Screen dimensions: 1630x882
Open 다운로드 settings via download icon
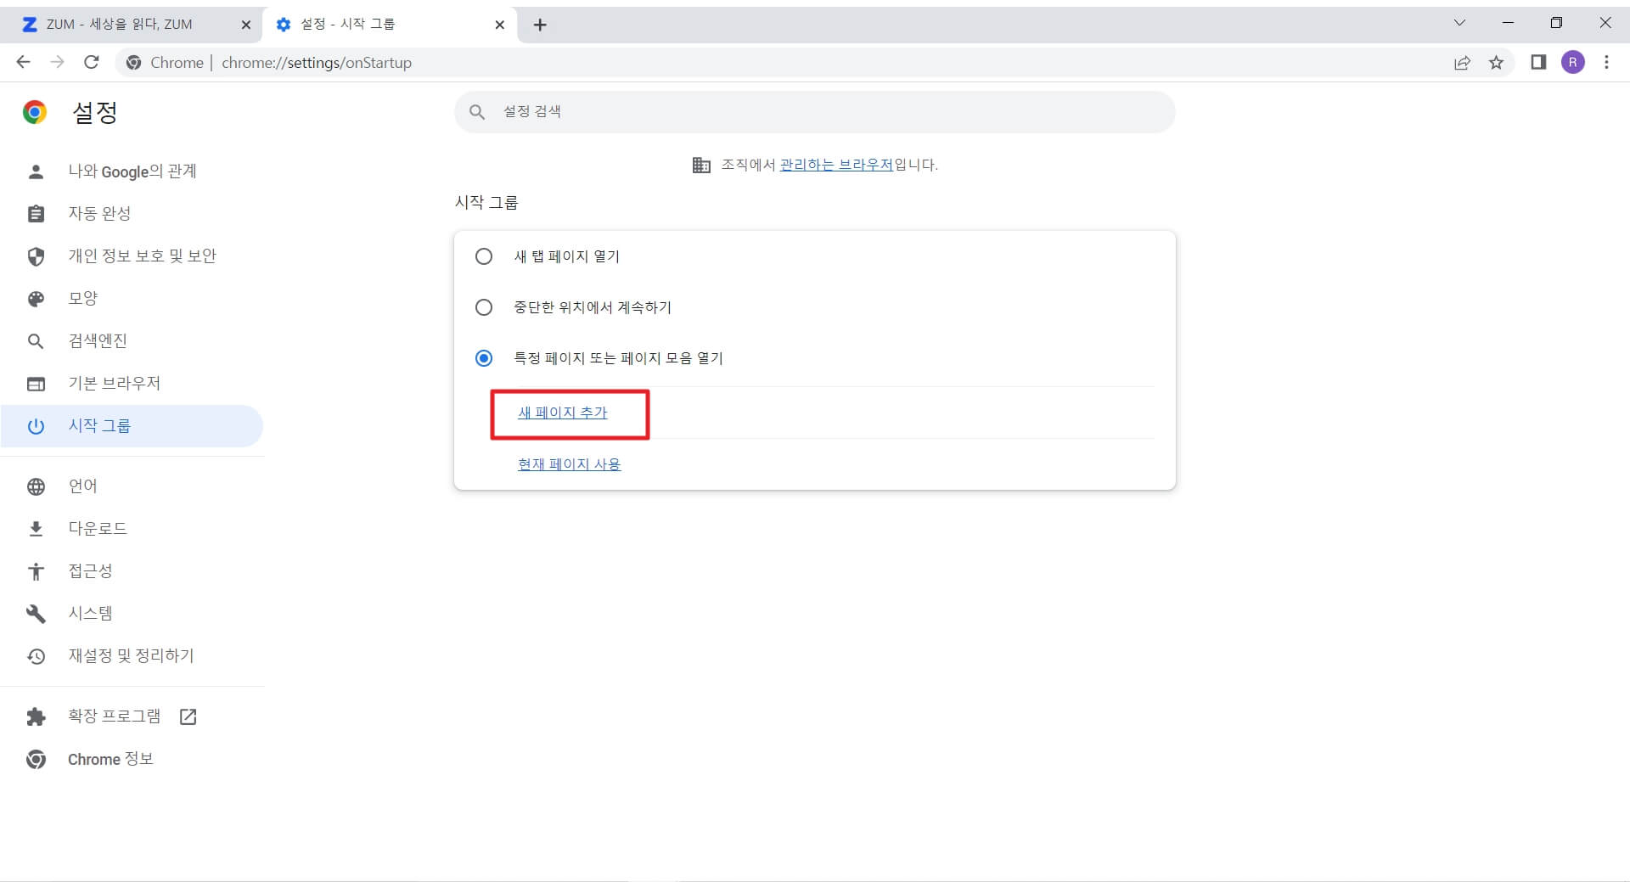(37, 527)
